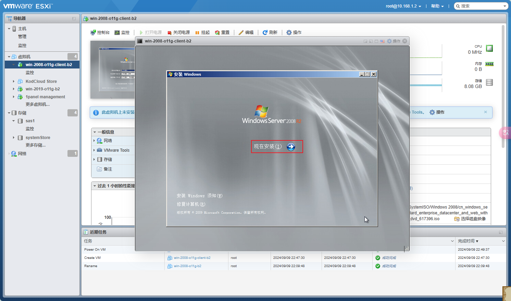This screenshot has width=511, height=301.
Task: Close the win-2008-o11g-client-b2 console window
Action: click(405, 41)
